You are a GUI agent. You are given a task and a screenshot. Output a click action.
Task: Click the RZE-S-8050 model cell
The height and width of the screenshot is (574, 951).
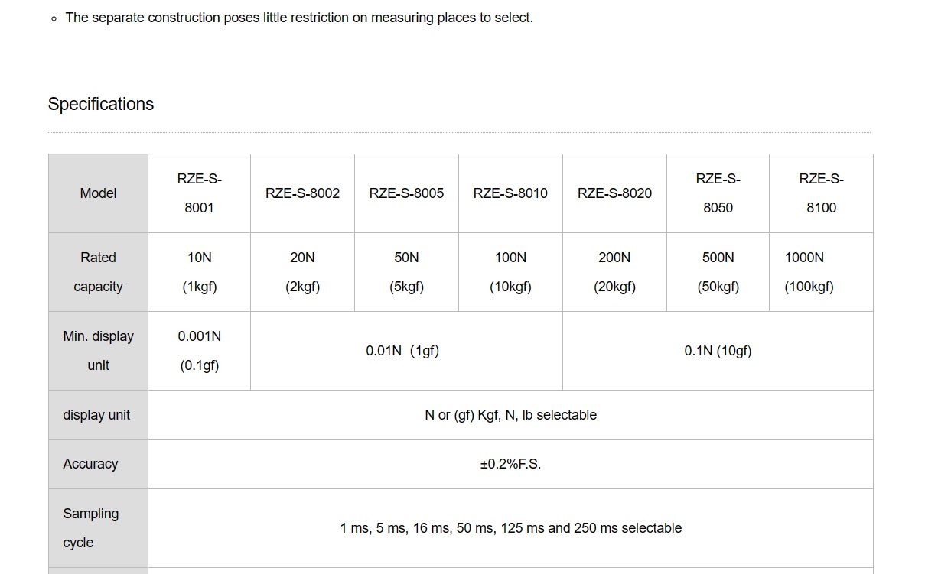tap(718, 193)
